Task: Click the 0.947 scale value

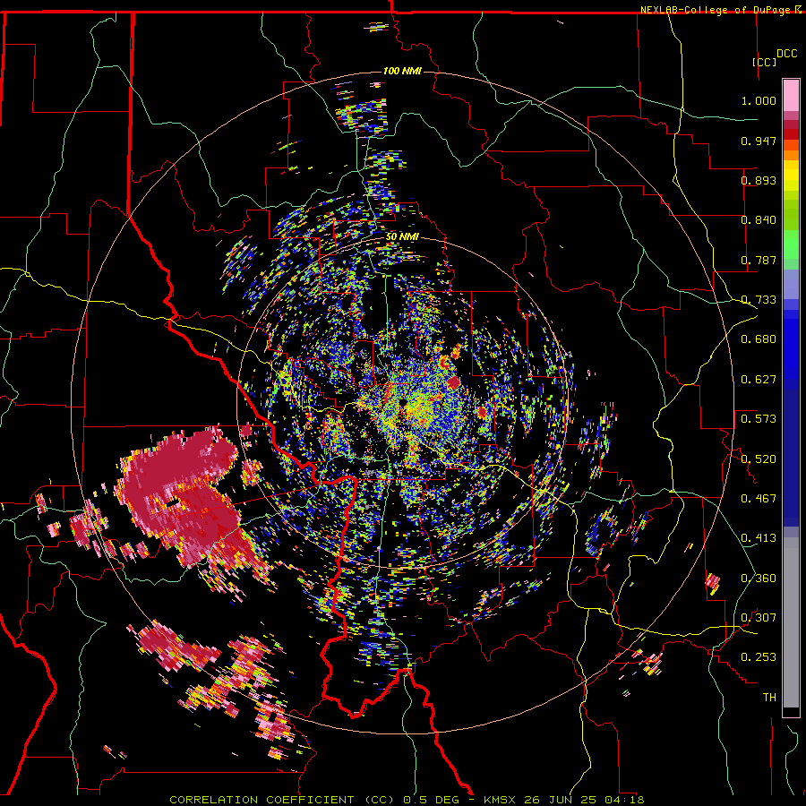Action: [759, 141]
